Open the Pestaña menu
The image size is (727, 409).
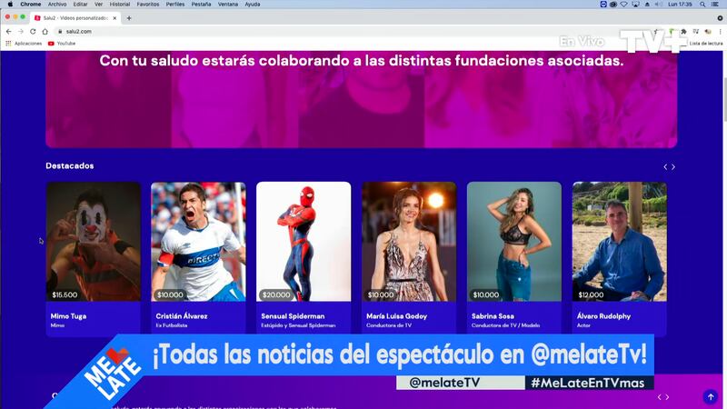click(201, 5)
